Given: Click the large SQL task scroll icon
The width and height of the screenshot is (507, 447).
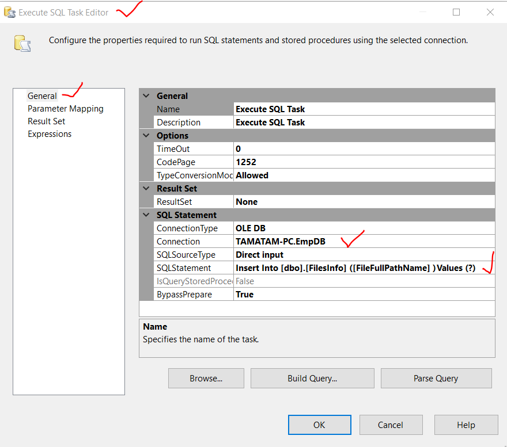Looking at the screenshot, I should point(21,43).
